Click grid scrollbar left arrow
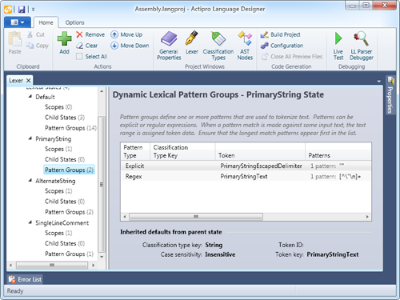The height and width of the screenshot is (300, 400). tap(125, 217)
